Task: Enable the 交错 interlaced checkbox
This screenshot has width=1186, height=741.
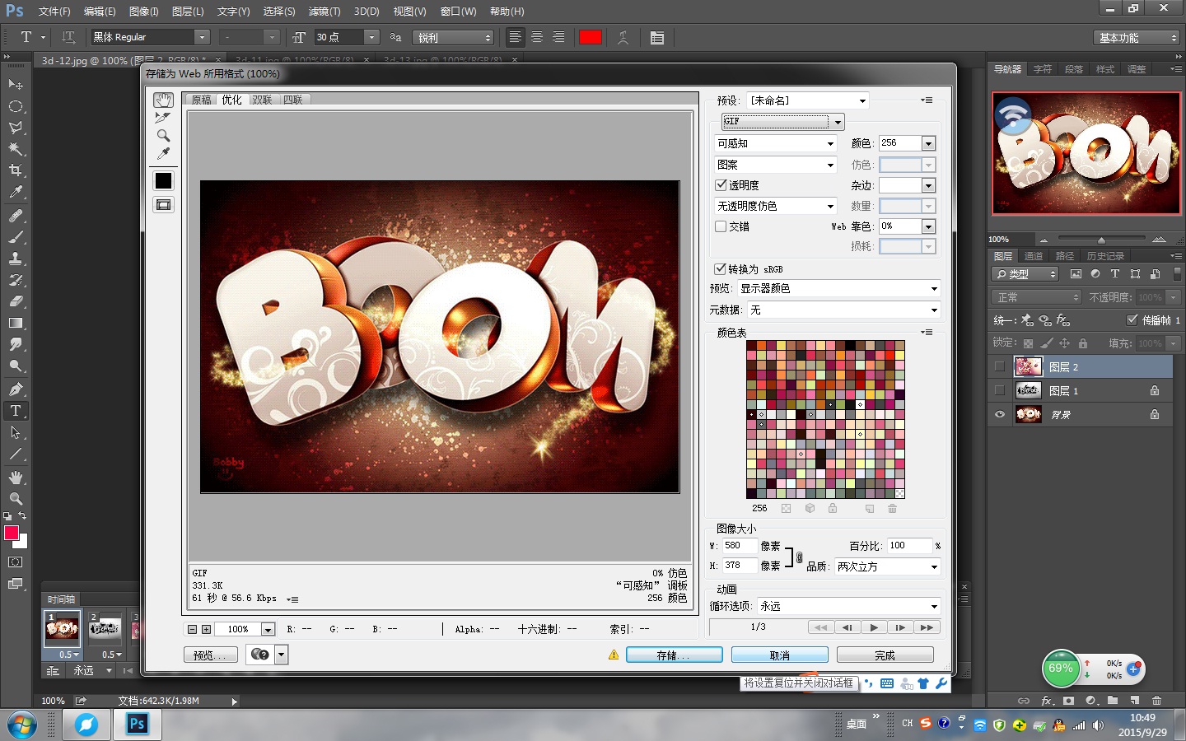Action: click(x=721, y=226)
